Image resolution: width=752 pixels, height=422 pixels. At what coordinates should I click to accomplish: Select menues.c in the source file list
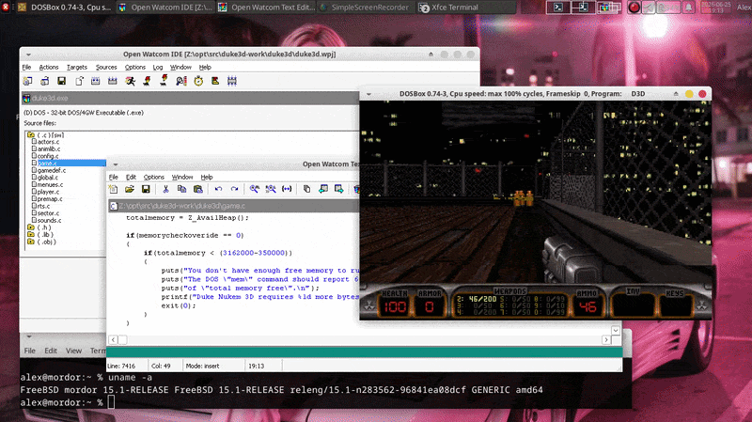tap(50, 184)
